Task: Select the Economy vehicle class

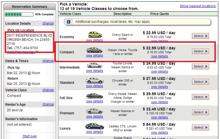Action: tap(200, 36)
